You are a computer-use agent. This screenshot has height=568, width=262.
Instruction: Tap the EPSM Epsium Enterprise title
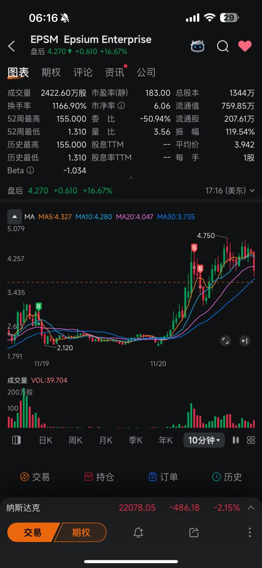pyautogui.click(x=91, y=39)
